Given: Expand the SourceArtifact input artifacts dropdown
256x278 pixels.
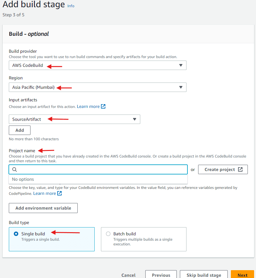Looking at the screenshot, I should tap(75, 119).
